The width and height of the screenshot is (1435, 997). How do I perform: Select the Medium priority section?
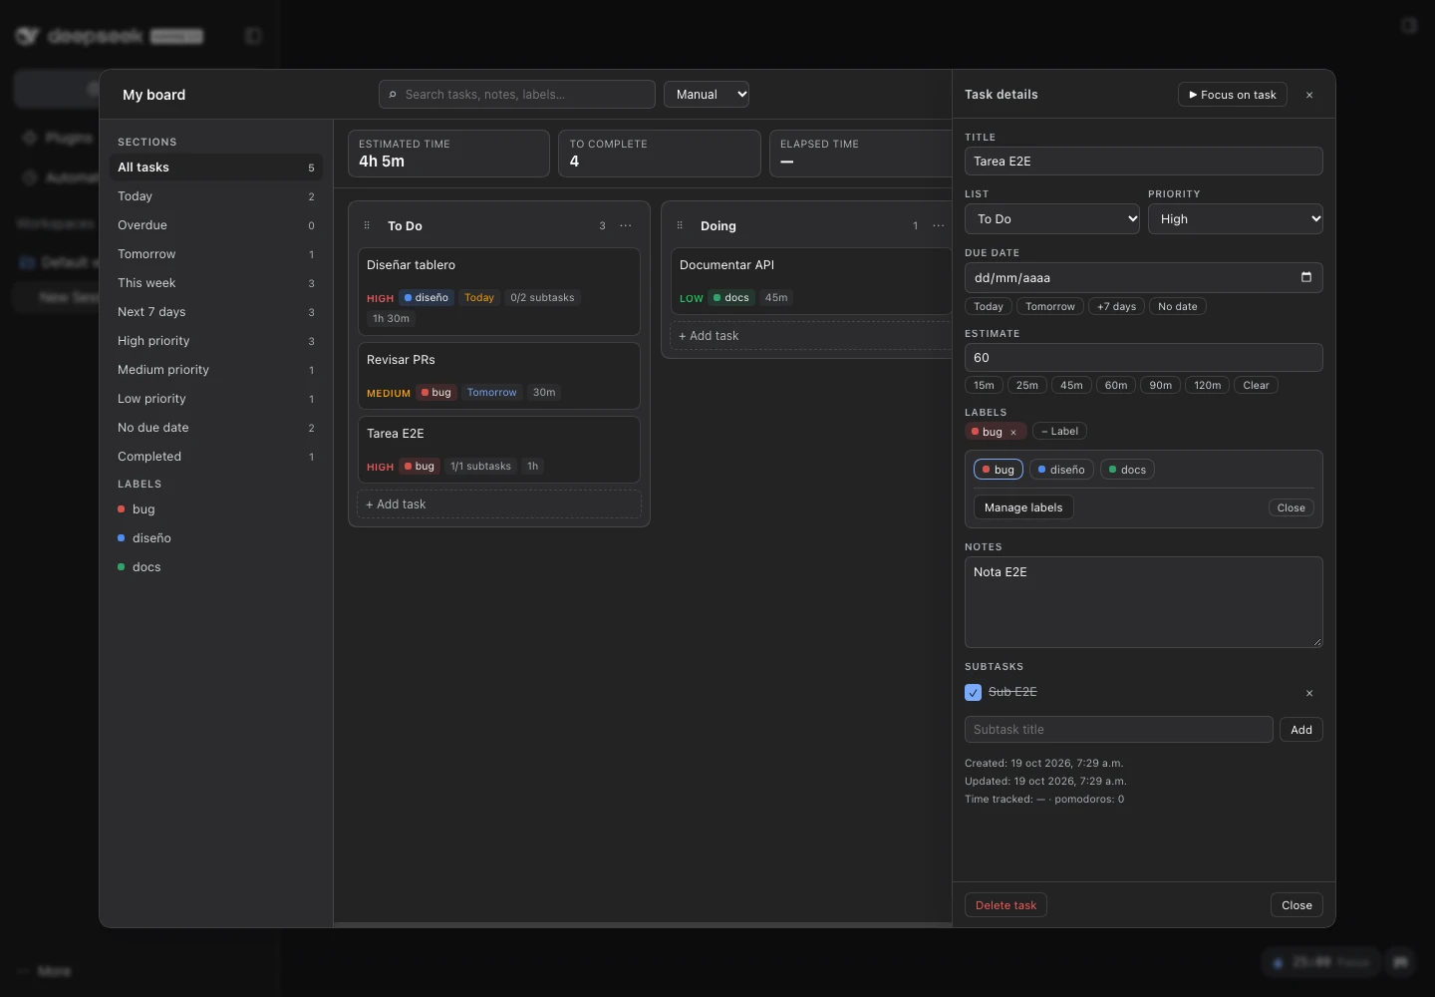click(x=216, y=370)
